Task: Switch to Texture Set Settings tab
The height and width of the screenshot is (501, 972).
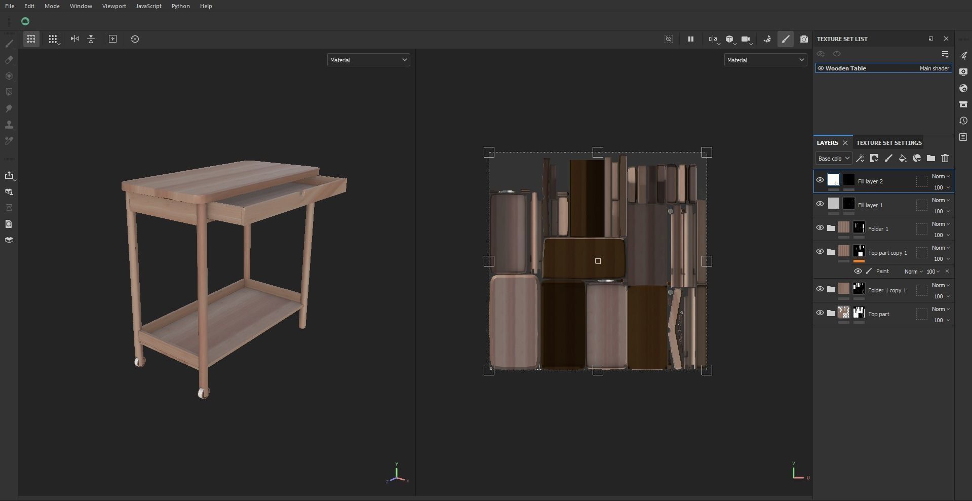Action: [889, 143]
